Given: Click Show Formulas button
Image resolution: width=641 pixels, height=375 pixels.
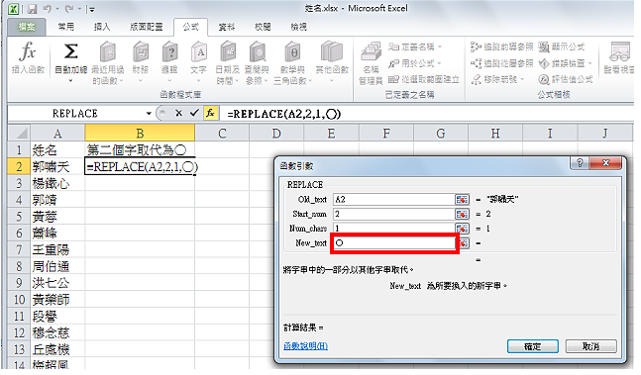Looking at the screenshot, I should (x=562, y=47).
